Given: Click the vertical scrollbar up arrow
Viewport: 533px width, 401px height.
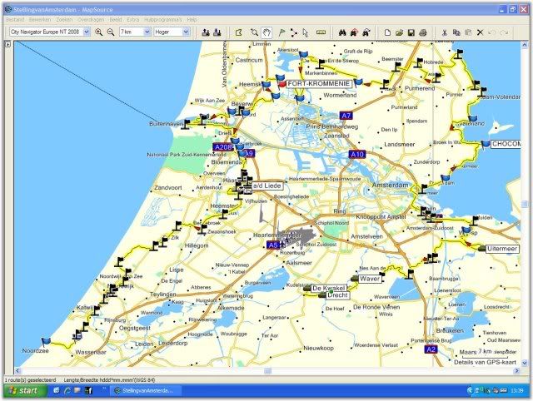Looking at the screenshot, I should coord(525,44).
